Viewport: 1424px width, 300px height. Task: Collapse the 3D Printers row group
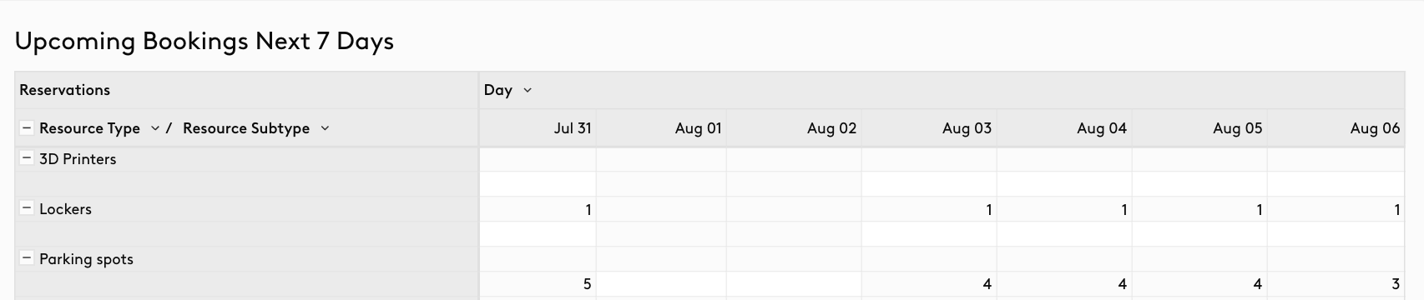(x=27, y=159)
